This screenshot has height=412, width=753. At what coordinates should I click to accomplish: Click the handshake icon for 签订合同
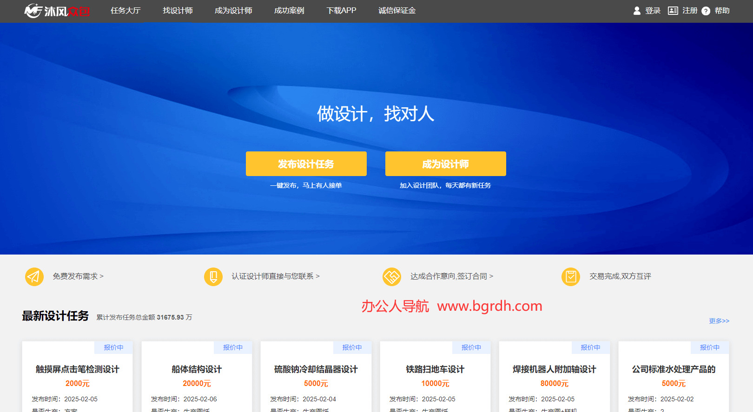(392, 277)
